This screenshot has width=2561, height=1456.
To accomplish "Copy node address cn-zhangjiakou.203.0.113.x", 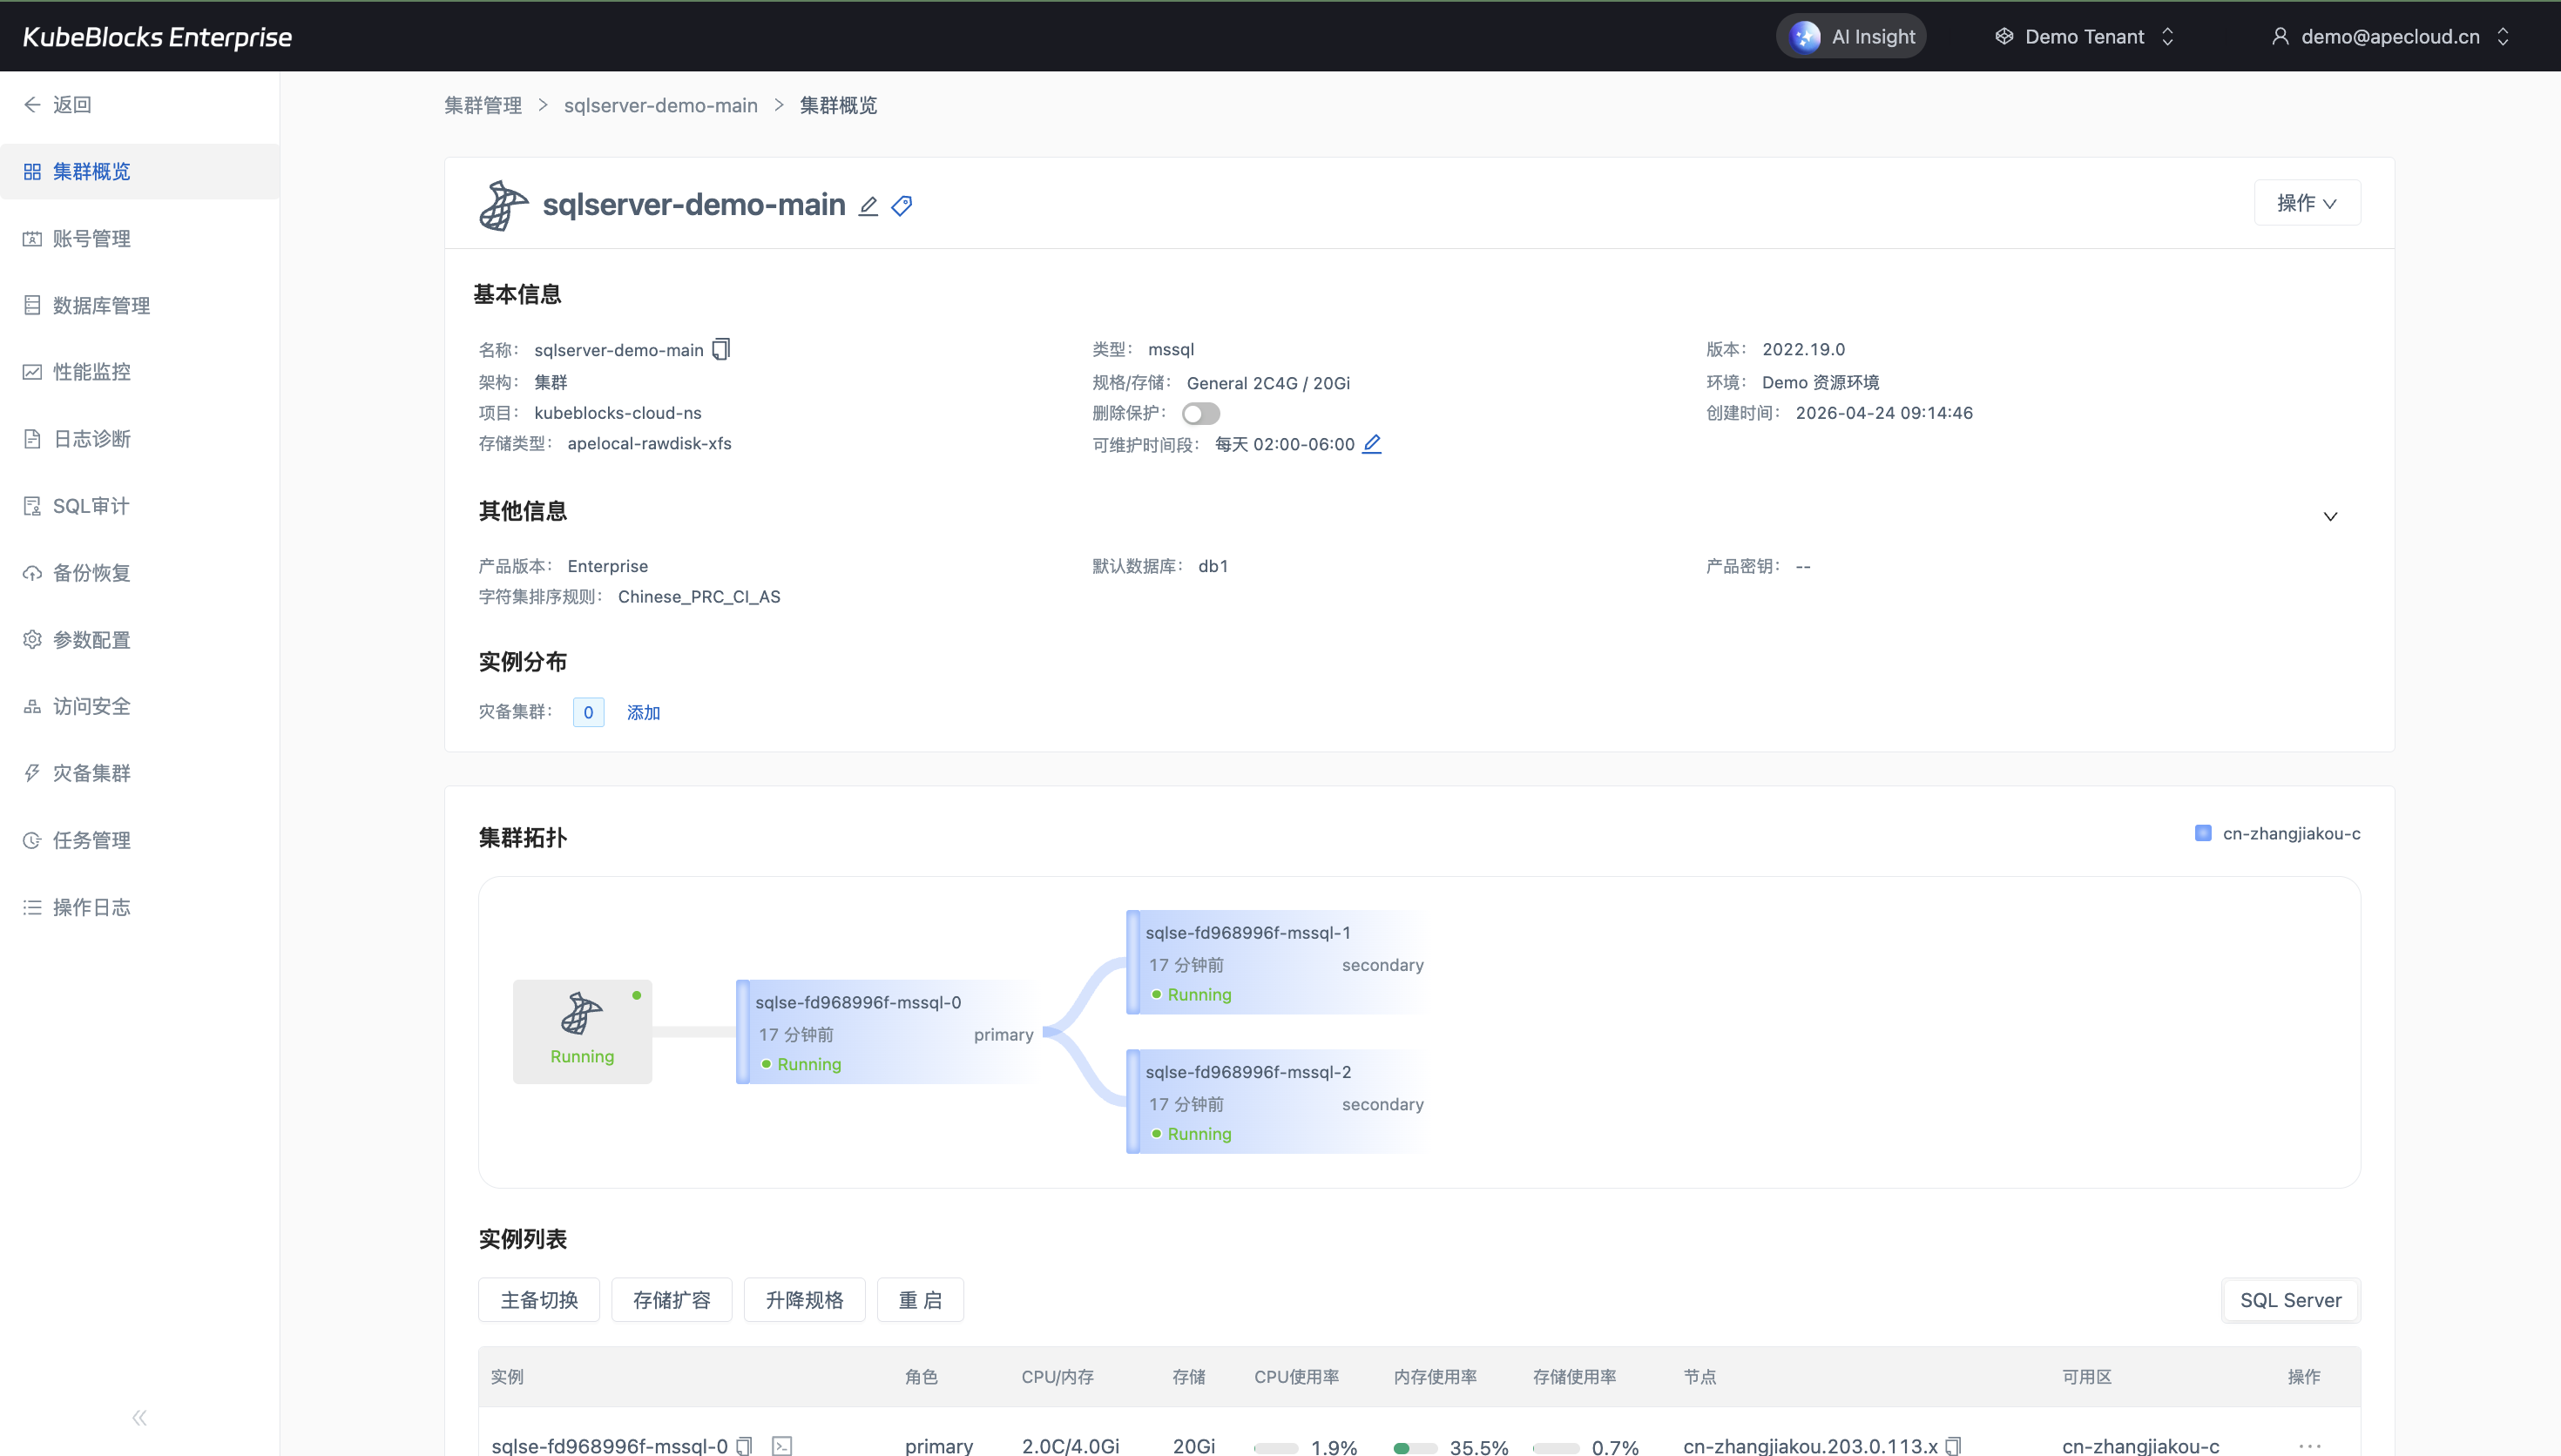I will 1953,1445.
